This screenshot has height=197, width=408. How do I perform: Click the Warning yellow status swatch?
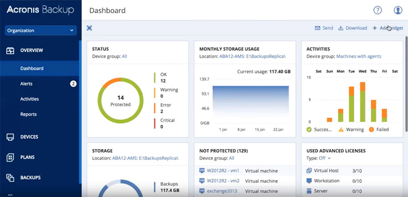pos(155,93)
